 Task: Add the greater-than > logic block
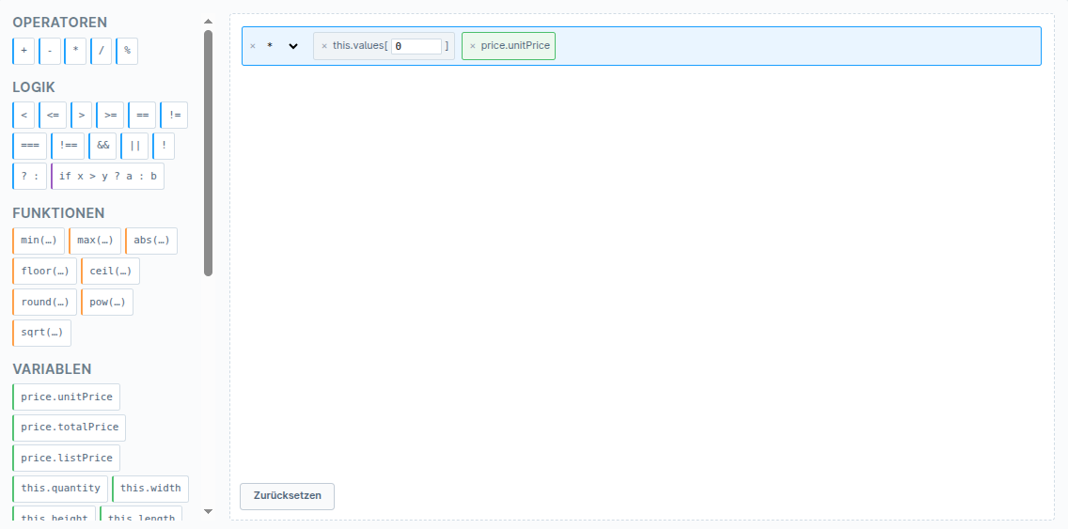81,115
